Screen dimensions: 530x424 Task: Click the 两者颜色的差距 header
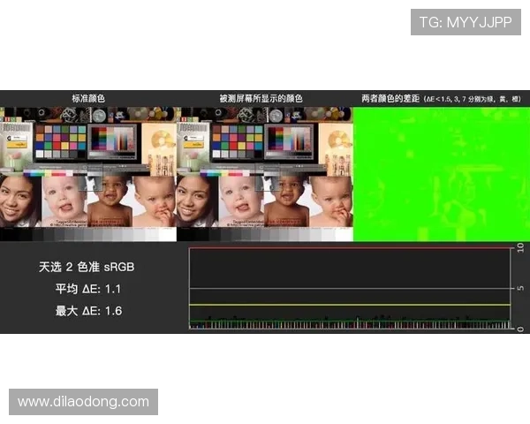390,98
